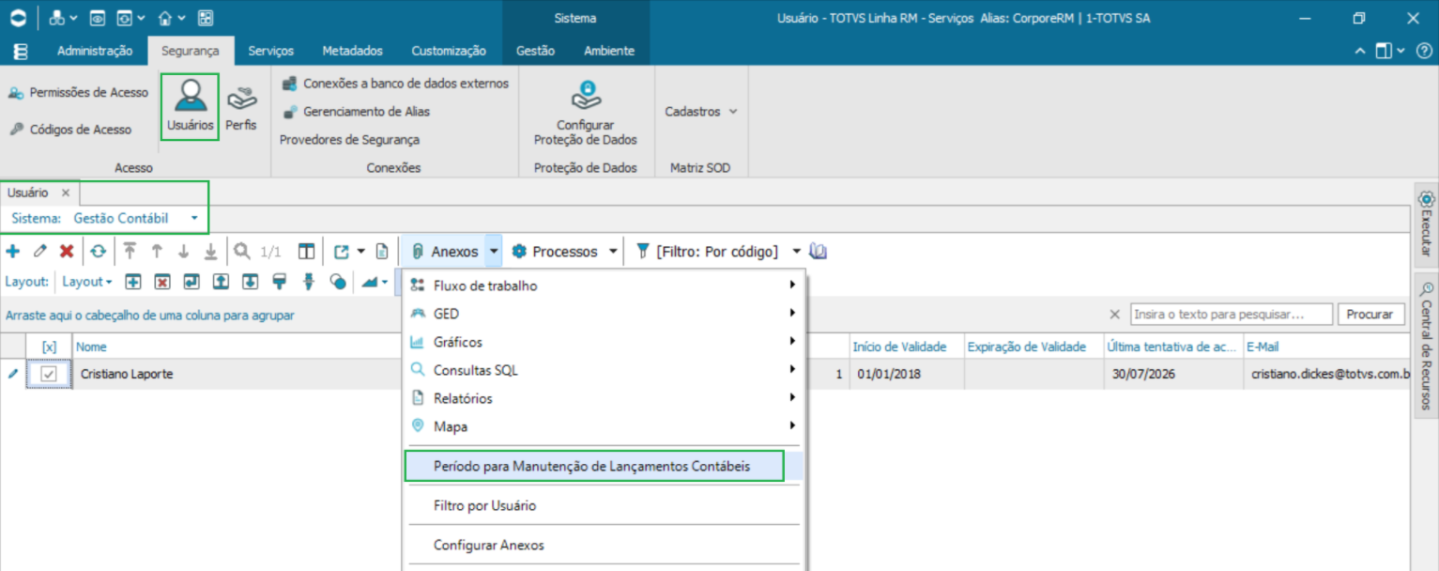Click the grid windows icon in title bar
Viewport: 1439px width, 571px height.
pyautogui.click(x=206, y=18)
